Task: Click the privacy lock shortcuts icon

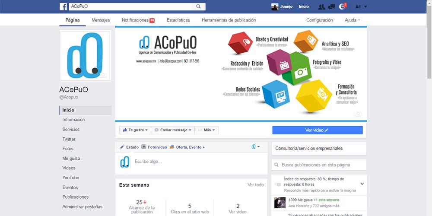Action: [x=358, y=7]
